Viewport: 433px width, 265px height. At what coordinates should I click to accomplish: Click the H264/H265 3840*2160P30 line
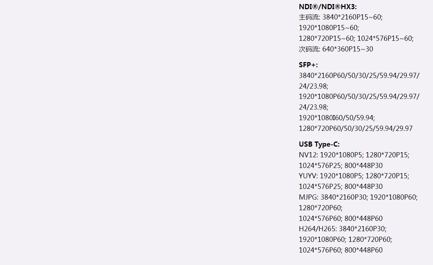tap(342, 229)
